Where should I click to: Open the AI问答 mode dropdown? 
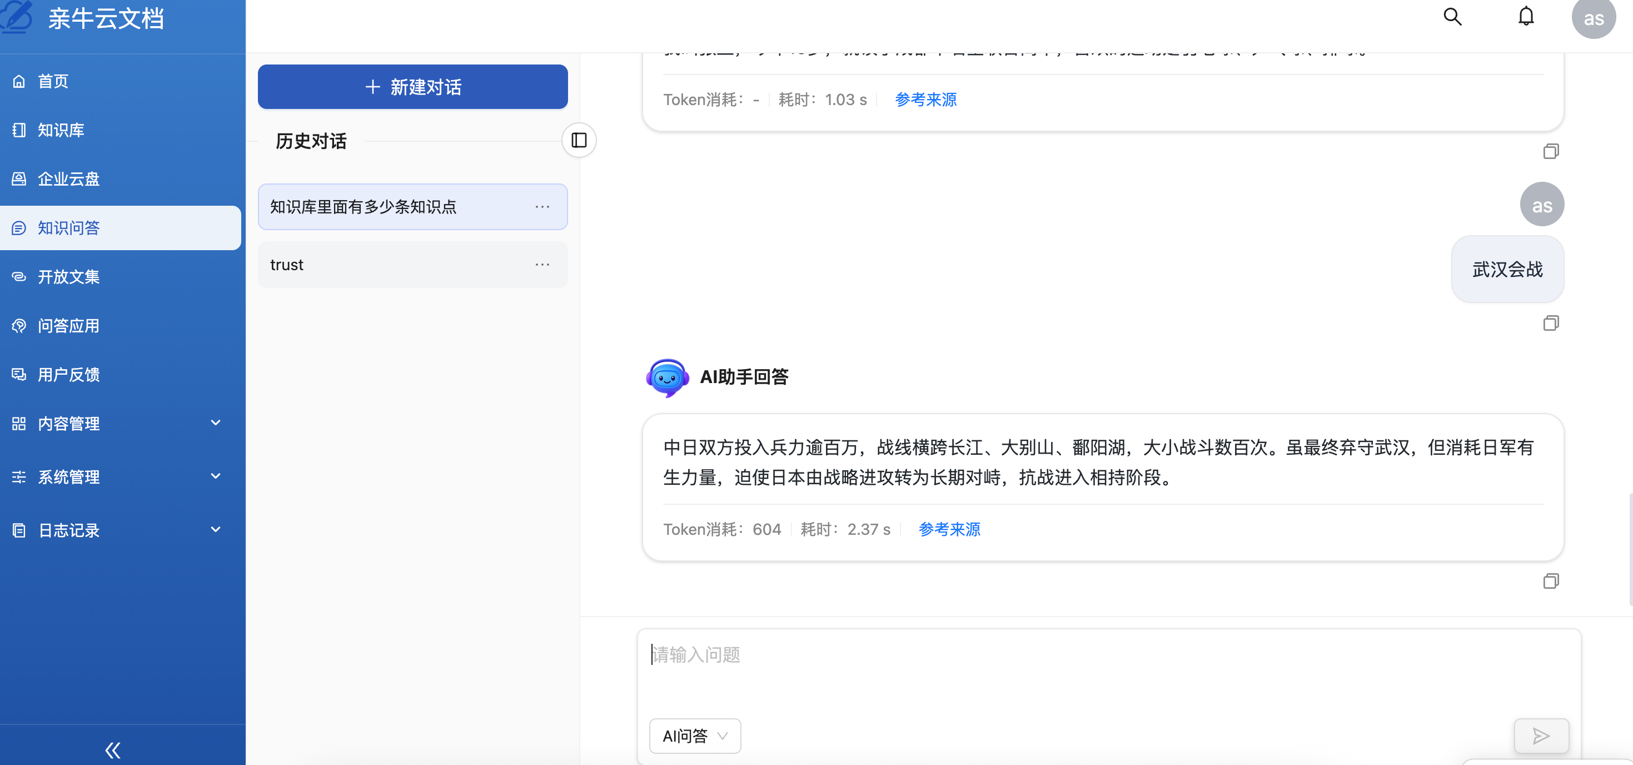(695, 736)
